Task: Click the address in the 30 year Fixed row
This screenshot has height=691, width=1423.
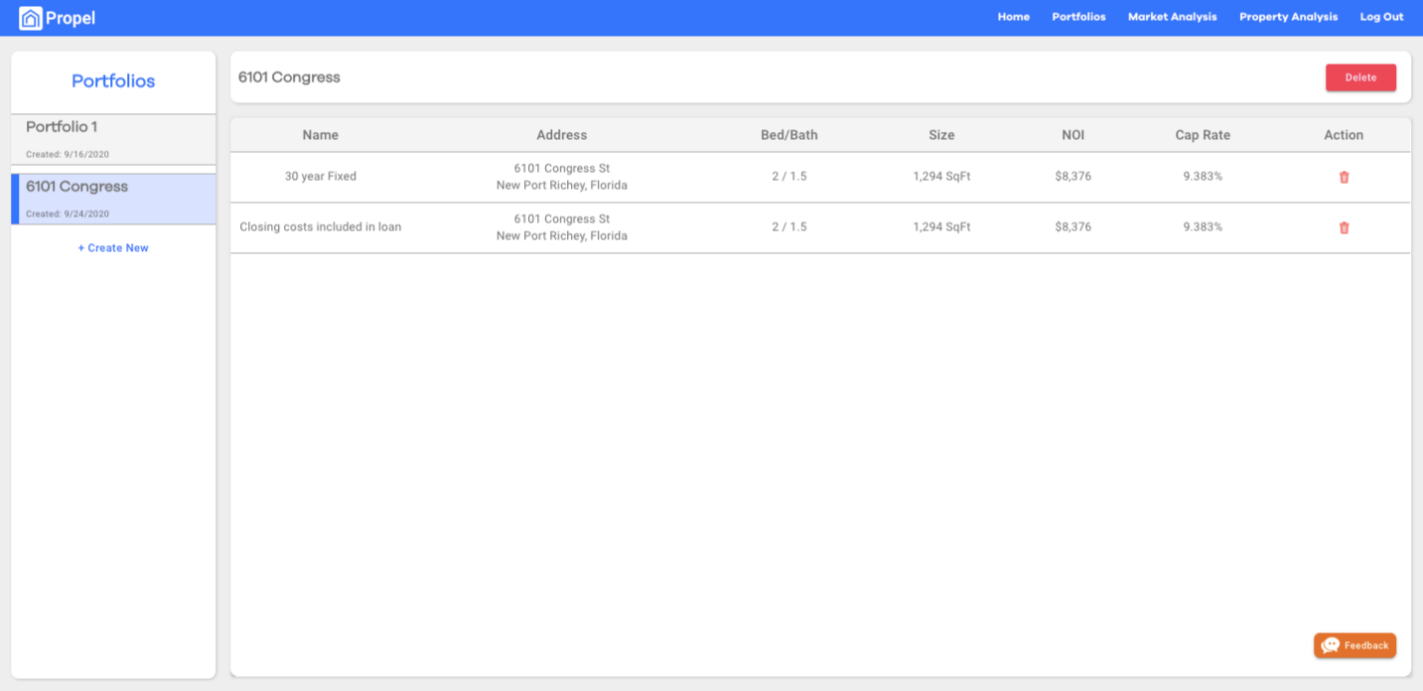Action: click(562, 177)
